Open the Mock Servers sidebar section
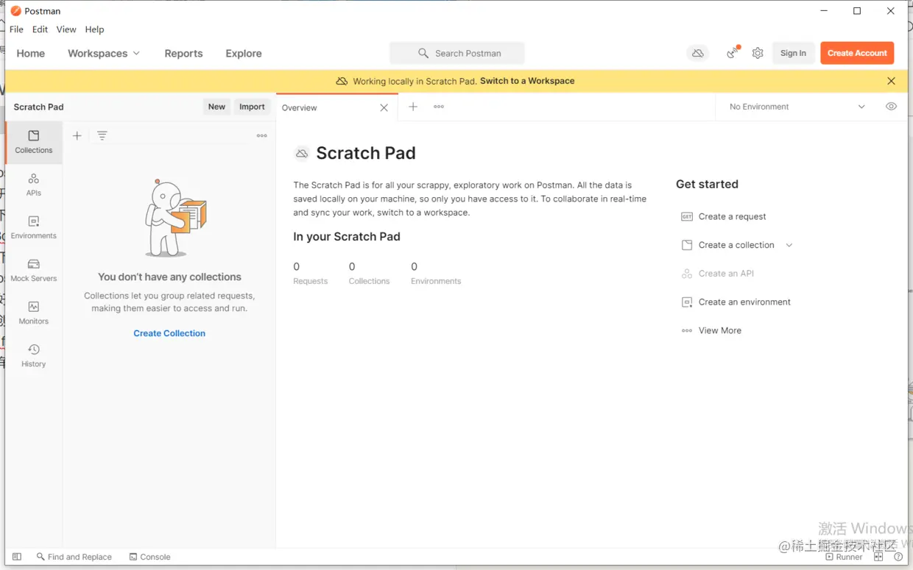 tap(34, 270)
